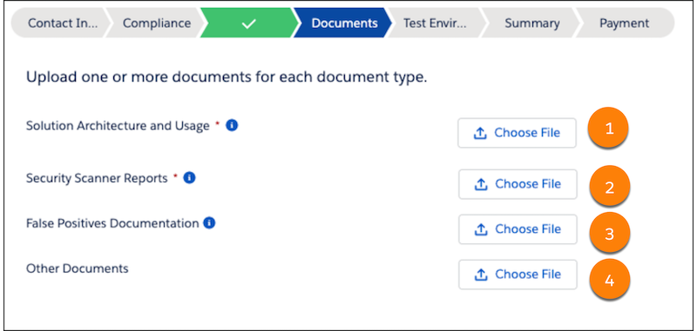Open the Compliance step
Screen dimensions: 697x331
point(157,23)
